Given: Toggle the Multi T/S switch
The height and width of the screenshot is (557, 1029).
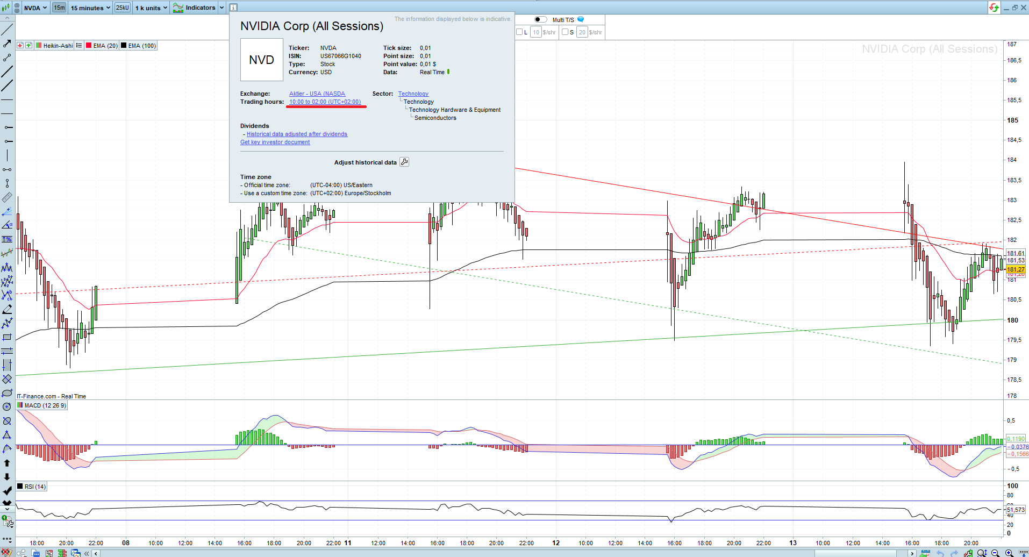Looking at the screenshot, I should click(x=540, y=20).
